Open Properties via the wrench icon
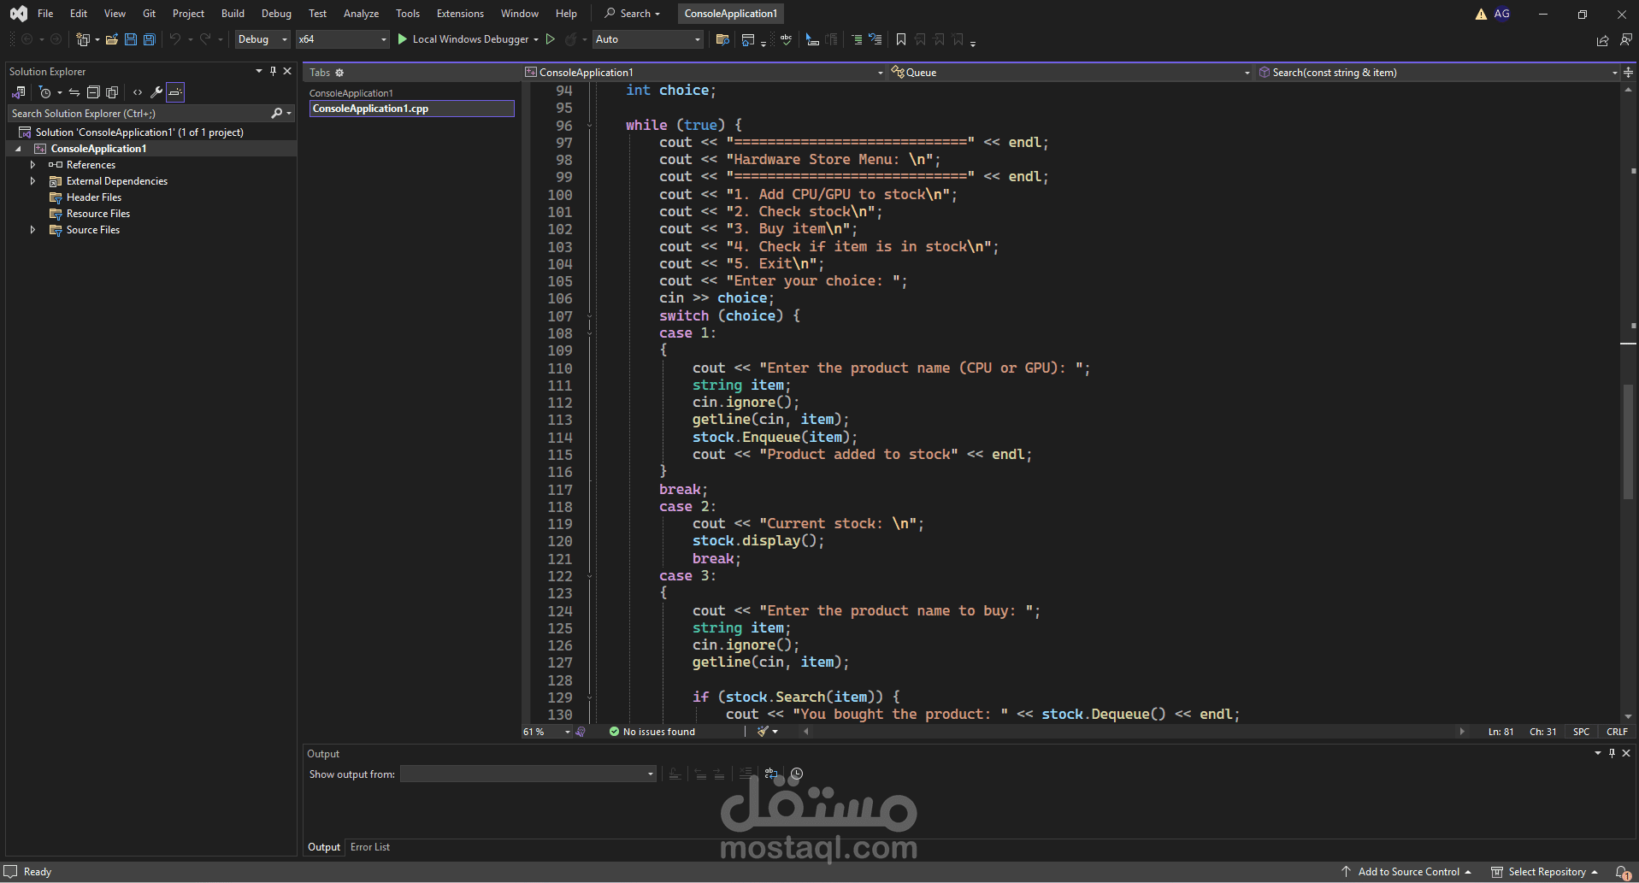 click(x=156, y=92)
